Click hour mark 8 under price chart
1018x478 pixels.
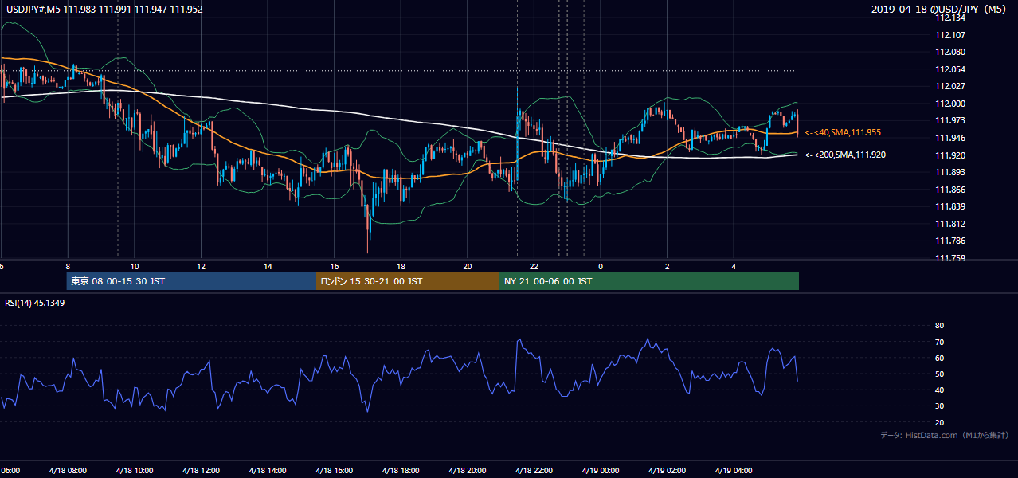tap(68, 267)
